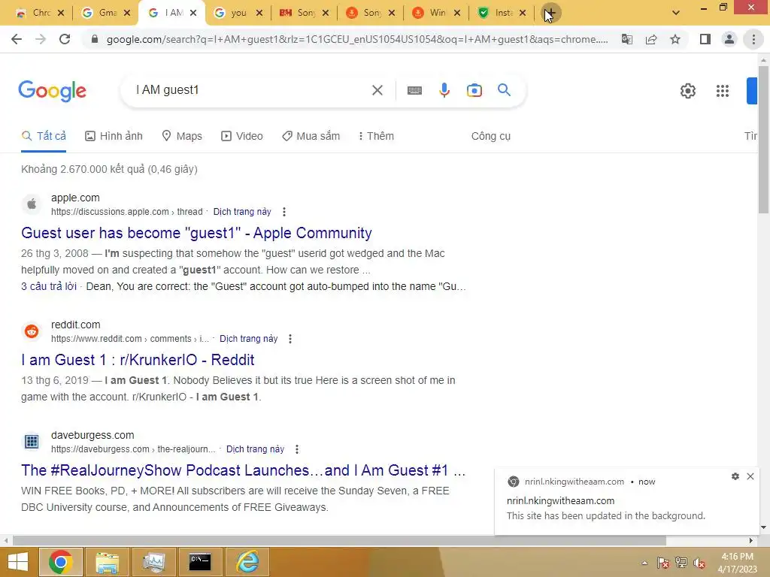Go back to the previous page
770x577 pixels.
[17, 39]
